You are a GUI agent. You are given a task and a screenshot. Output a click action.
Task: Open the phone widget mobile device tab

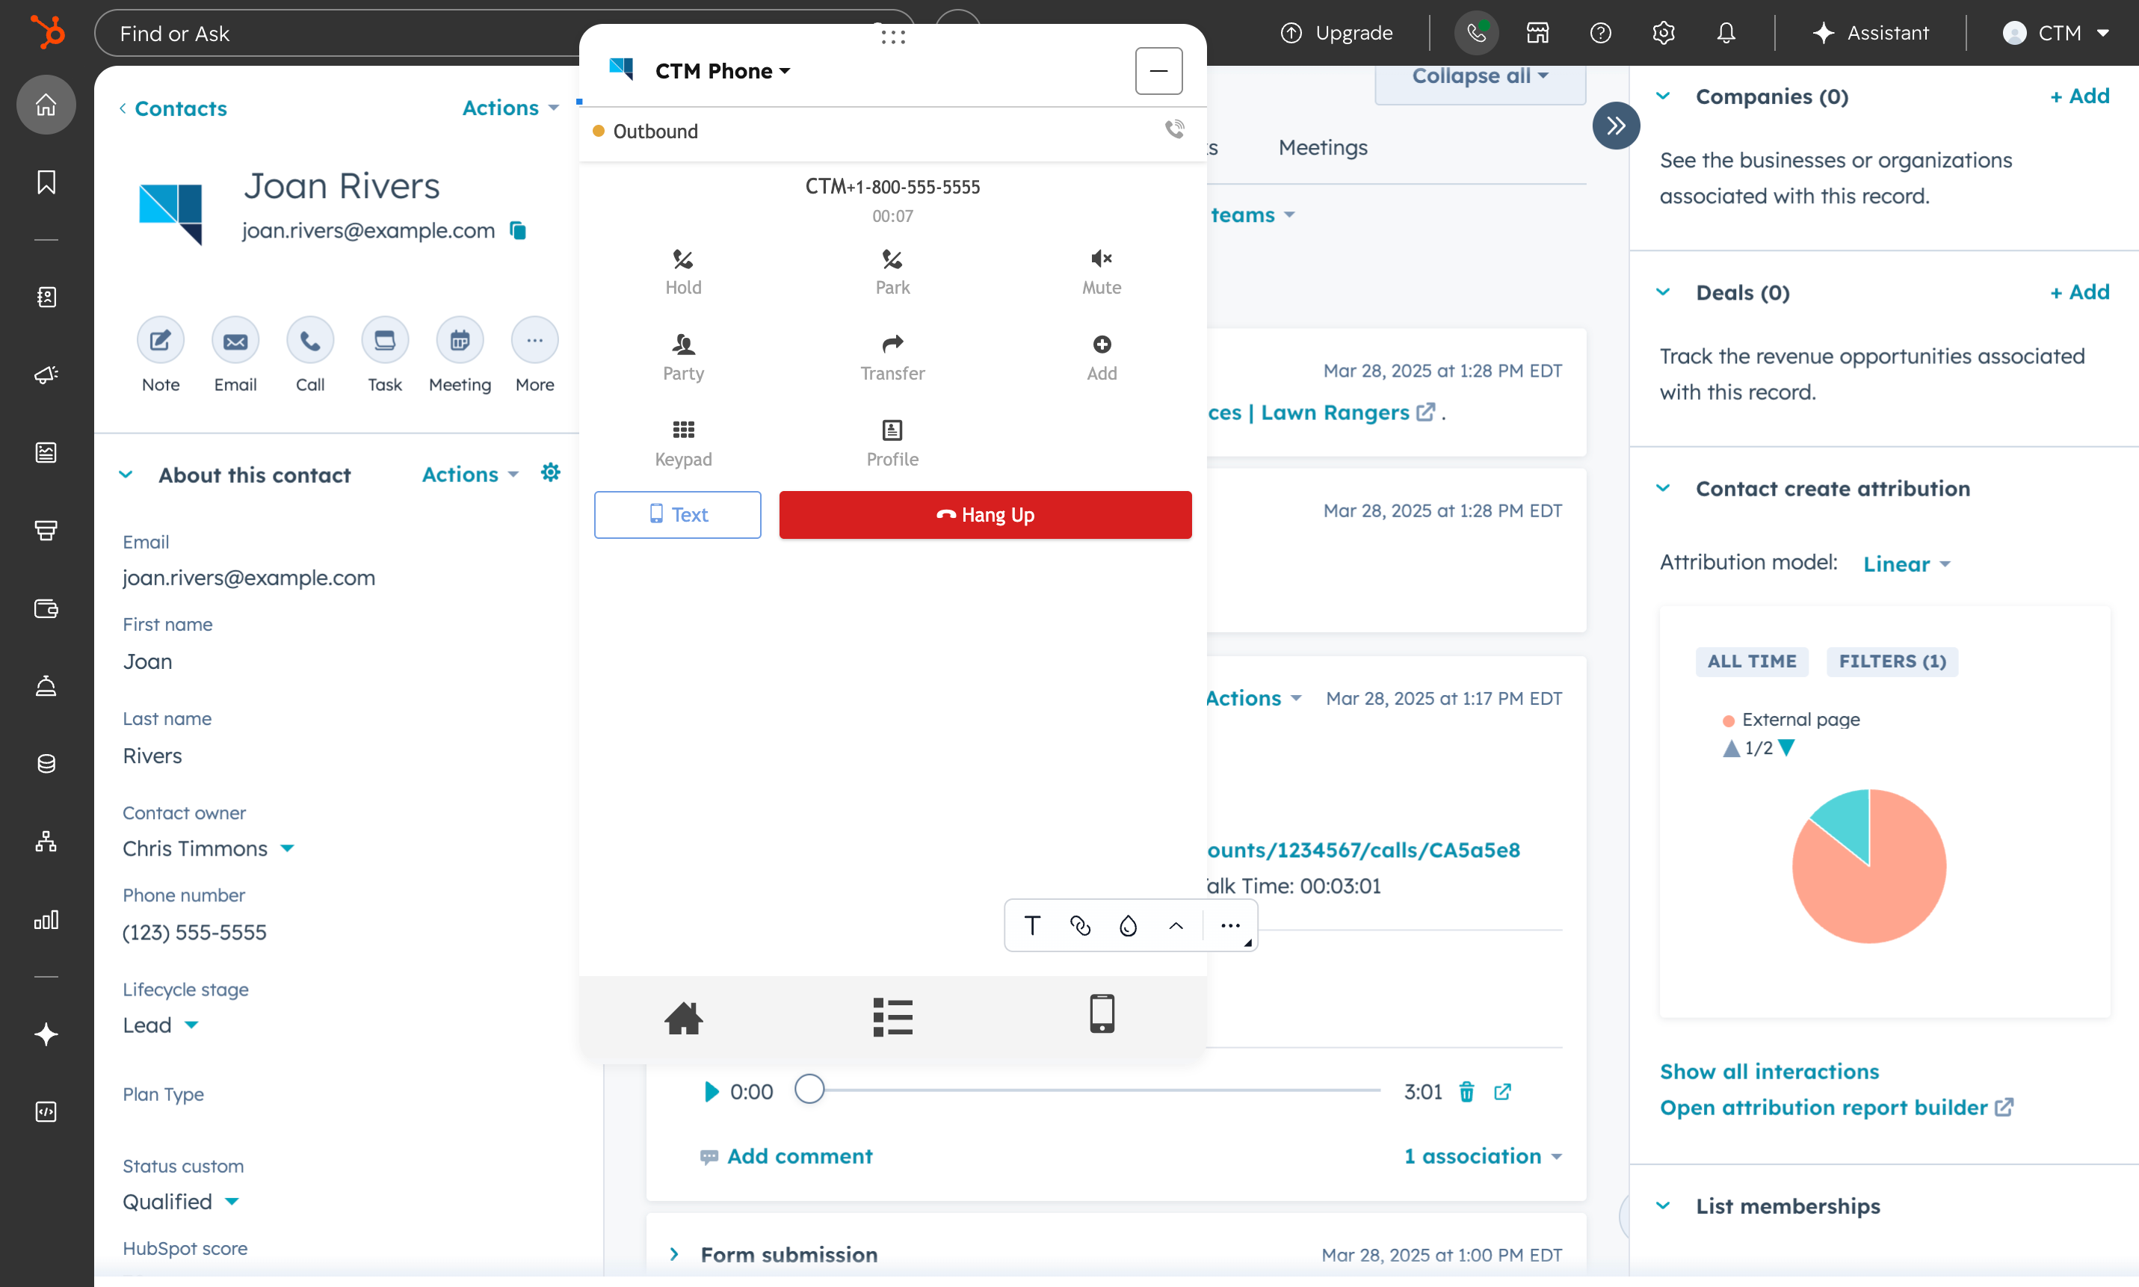pos(1101,1013)
